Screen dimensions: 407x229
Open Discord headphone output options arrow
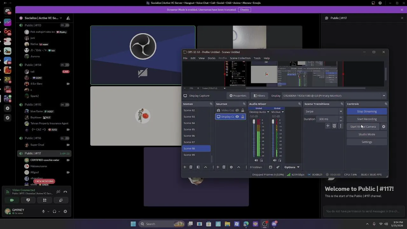pos(59,212)
